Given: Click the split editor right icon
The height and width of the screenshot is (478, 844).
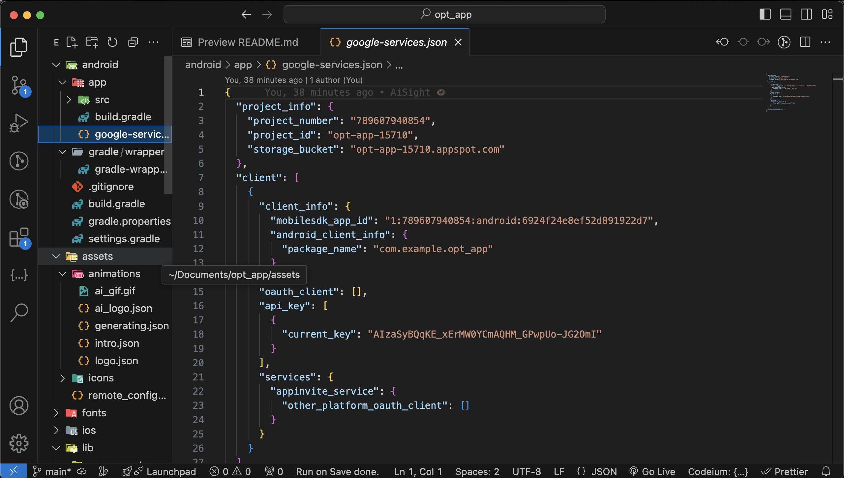Looking at the screenshot, I should pyautogui.click(x=805, y=42).
